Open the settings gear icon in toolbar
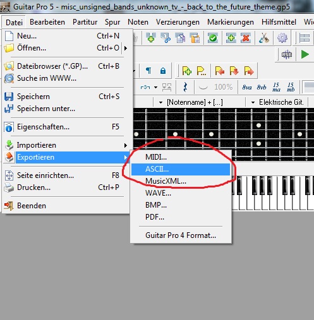Screen dimensions: 314x320 pos(282,38)
